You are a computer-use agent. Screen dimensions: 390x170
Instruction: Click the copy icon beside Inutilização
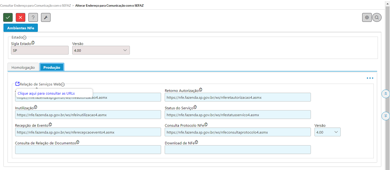35,107
